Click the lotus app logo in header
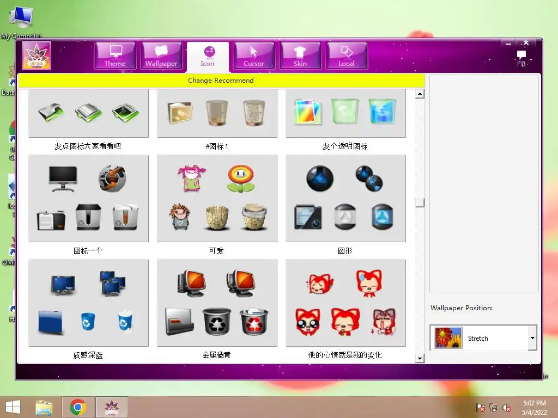Screen dimensions: 558x418 pyautogui.click(x=37, y=55)
